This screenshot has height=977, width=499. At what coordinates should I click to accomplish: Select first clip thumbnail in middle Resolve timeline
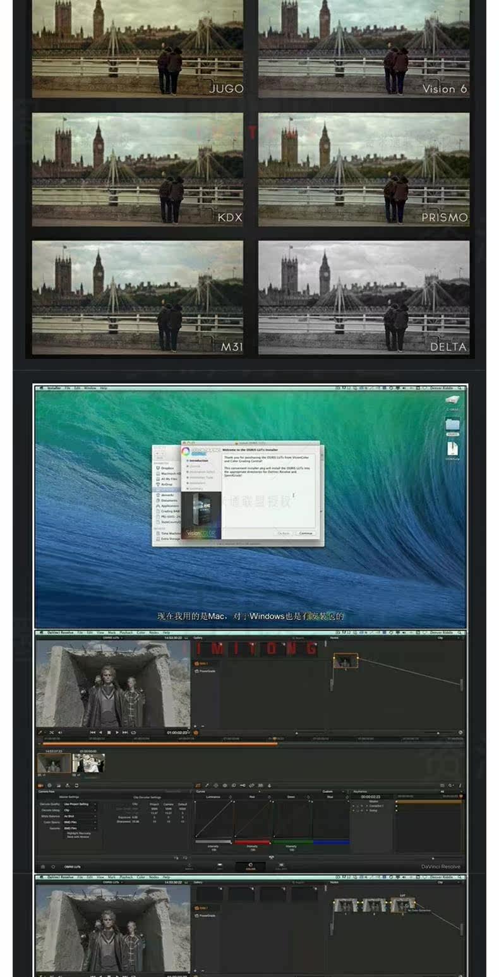54,763
